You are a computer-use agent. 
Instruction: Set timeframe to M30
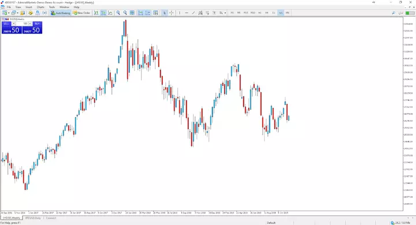tap(253, 13)
